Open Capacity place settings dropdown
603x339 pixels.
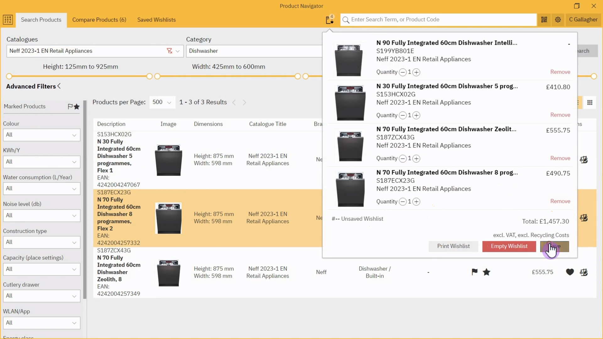[41, 269]
